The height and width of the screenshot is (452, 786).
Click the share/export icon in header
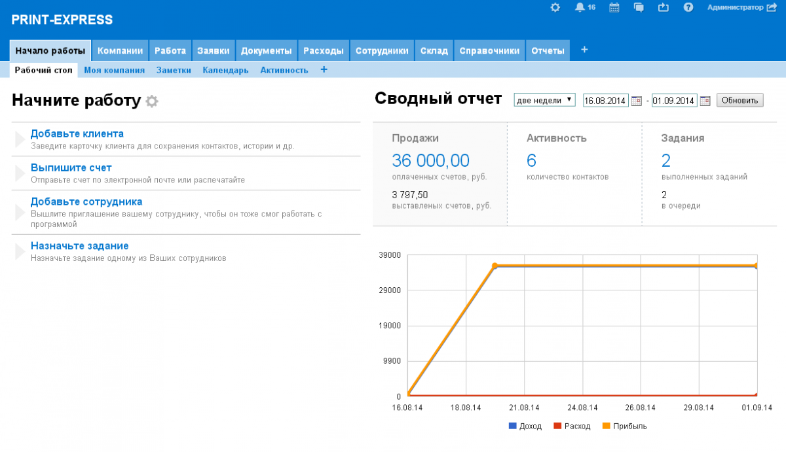click(664, 7)
